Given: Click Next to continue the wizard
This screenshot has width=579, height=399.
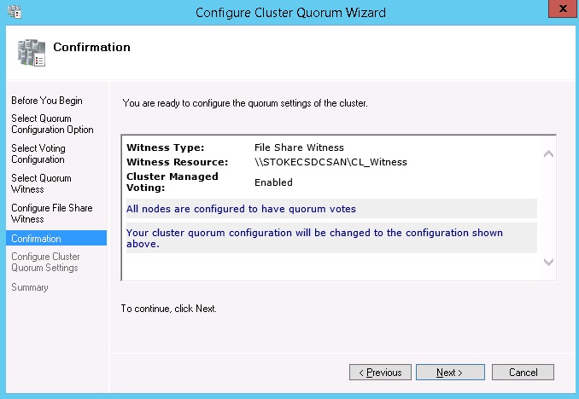Looking at the screenshot, I should click(x=450, y=373).
